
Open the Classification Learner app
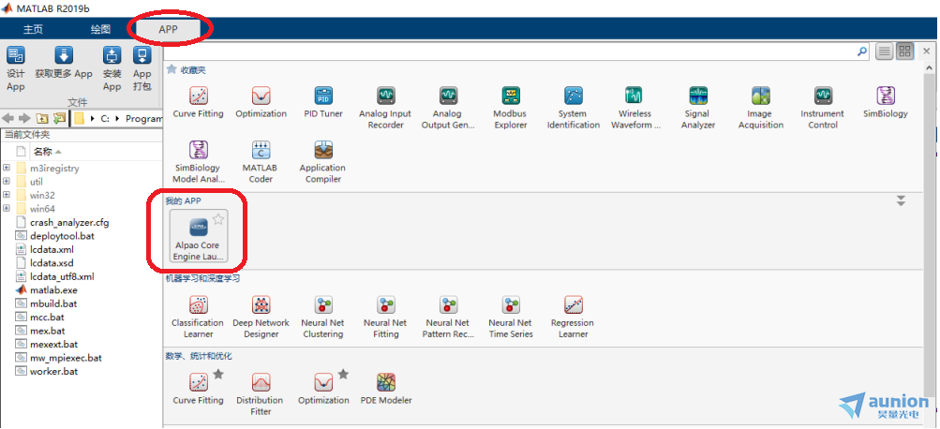point(198,317)
